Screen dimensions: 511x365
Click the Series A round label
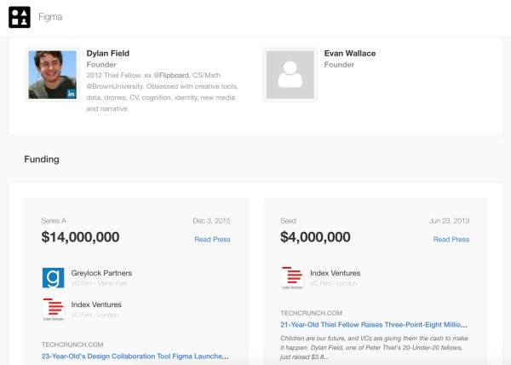tap(54, 221)
